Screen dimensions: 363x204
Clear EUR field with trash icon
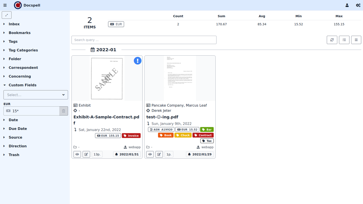click(64, 111)
